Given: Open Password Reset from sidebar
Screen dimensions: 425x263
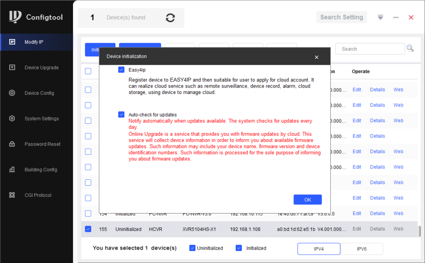Looking at the screenshot, I should [42, 144].
